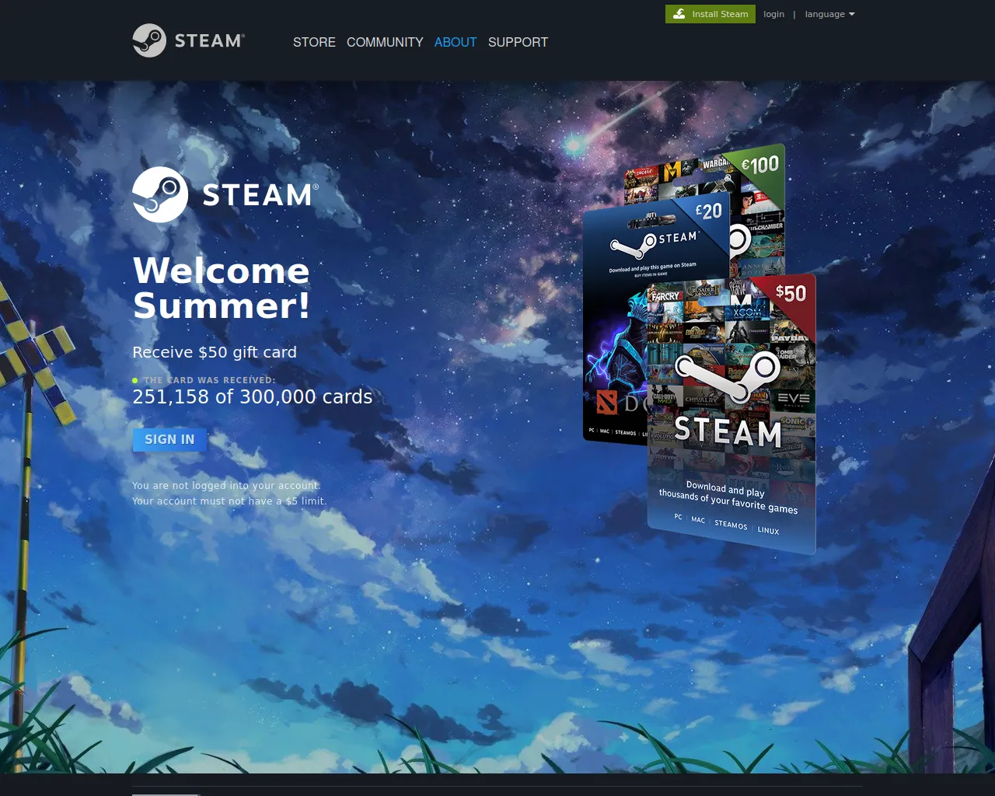Image resolution: width=995 pixels, height=796 pixels.
Task: Click the login link
Action: click(773, 14)
